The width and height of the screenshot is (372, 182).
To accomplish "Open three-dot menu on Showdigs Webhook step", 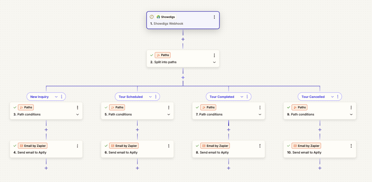I will click(214, 17).
